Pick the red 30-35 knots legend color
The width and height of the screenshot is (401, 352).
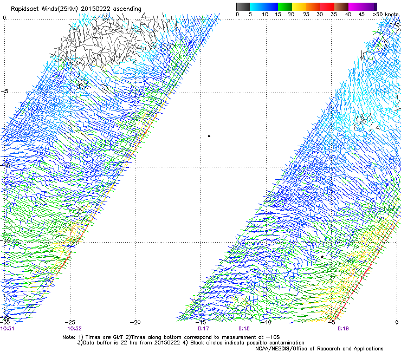(x=327, y=6)
